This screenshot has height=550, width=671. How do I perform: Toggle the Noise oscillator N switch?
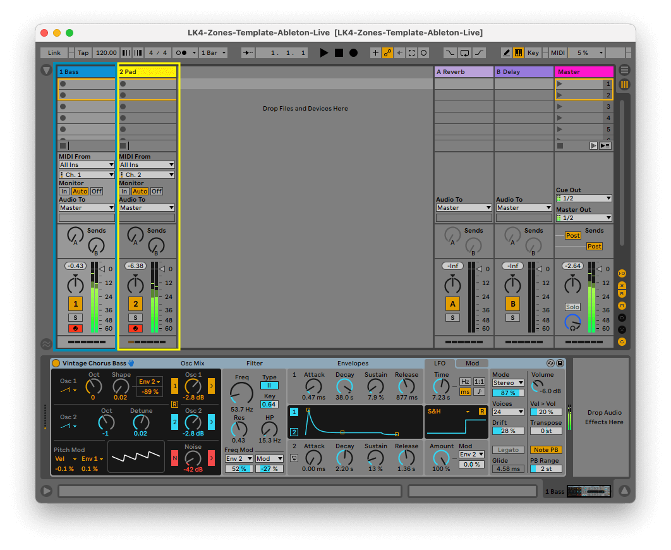tap(174, 458)
